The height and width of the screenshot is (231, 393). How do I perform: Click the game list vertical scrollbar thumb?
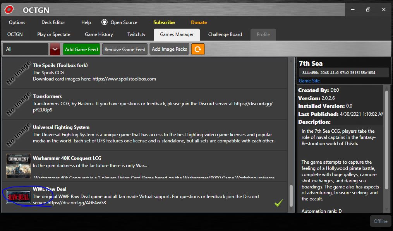(x=291, y=195)
